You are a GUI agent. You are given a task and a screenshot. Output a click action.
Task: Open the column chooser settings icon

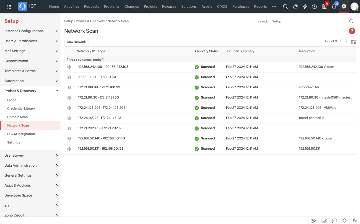tap(353, 42)
